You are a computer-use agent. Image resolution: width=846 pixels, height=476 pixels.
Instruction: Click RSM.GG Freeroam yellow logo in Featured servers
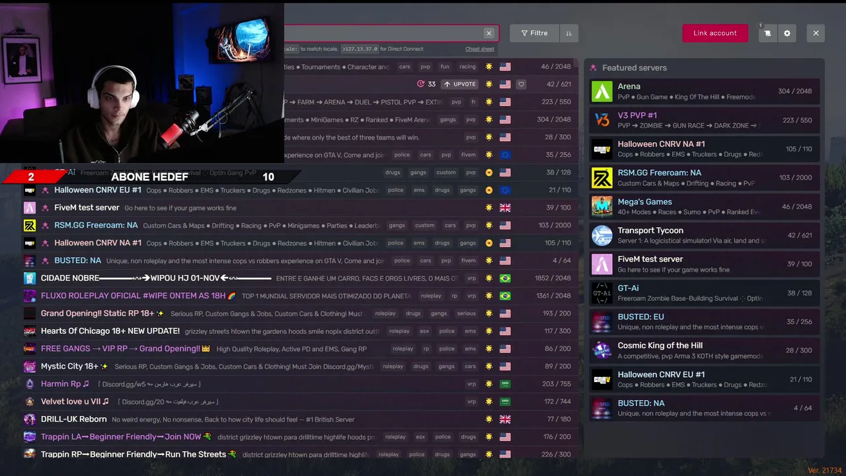tap(602, 178)
